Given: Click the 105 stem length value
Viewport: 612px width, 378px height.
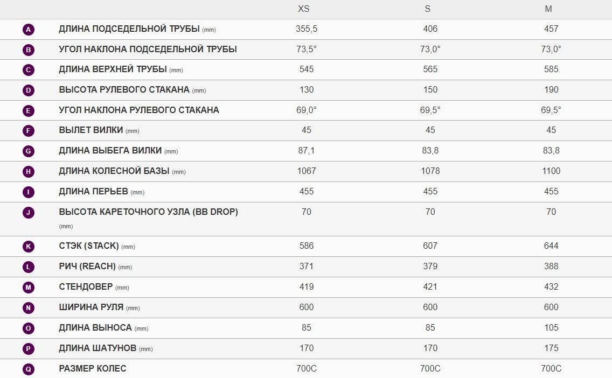Looking at the screenshot, I should pyautogui.click(x=551, y=328).
